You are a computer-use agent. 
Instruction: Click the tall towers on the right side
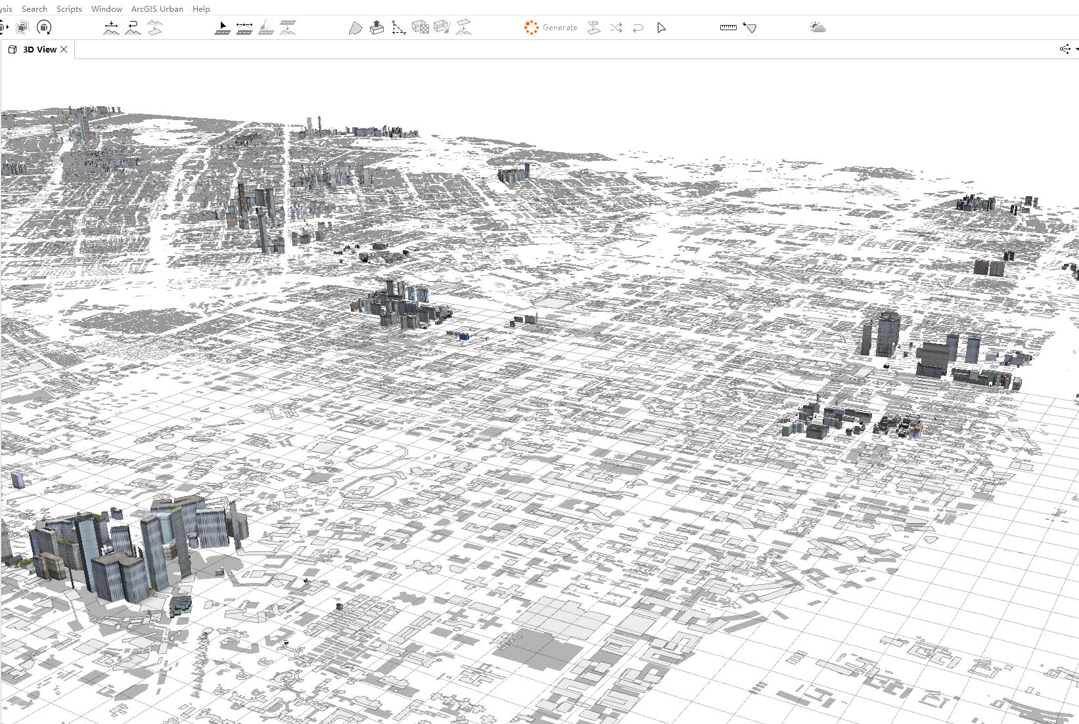(881, 333)
